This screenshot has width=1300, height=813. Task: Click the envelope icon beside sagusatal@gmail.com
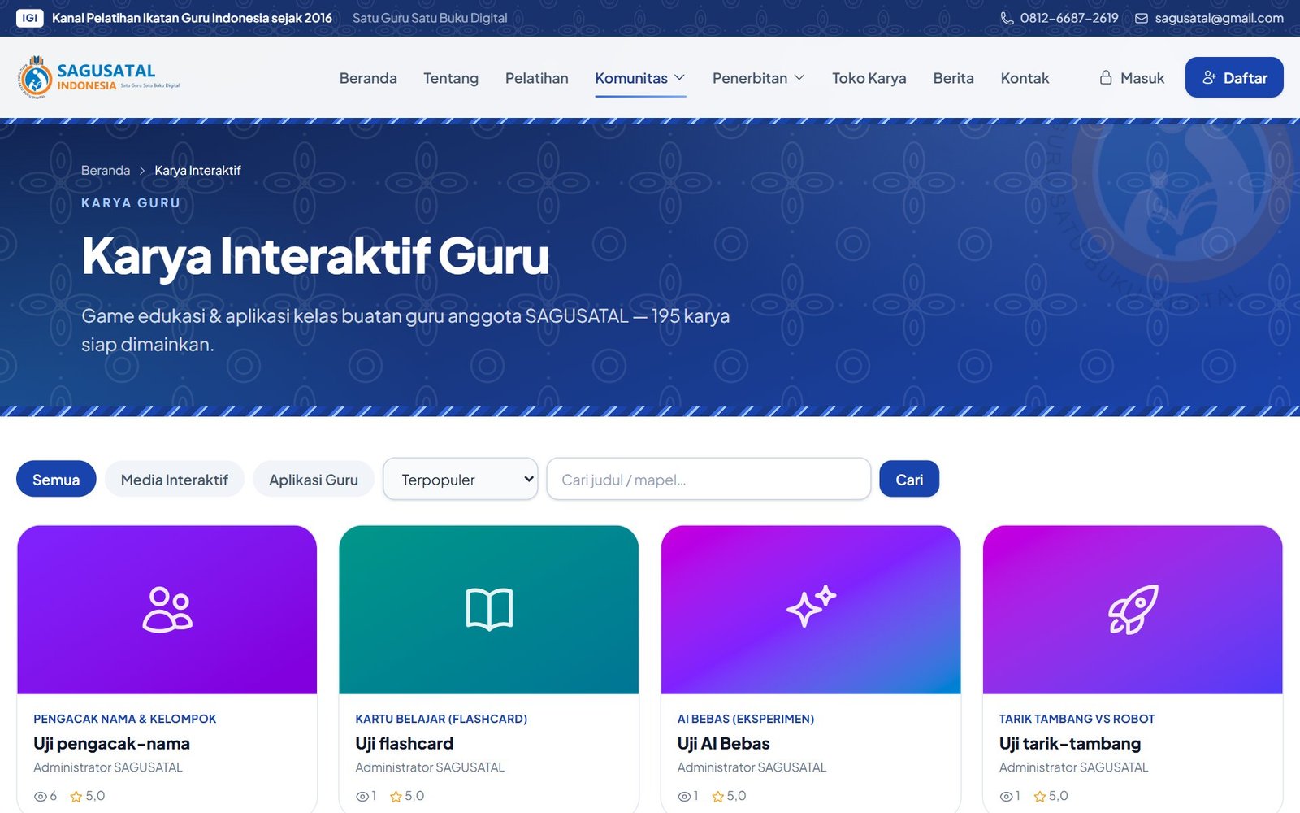coord(1142,18)
